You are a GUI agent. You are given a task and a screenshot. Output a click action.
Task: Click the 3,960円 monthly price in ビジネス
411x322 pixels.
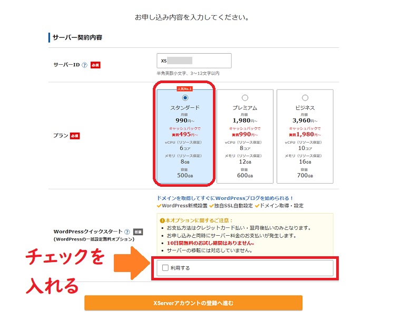point(305,120)
